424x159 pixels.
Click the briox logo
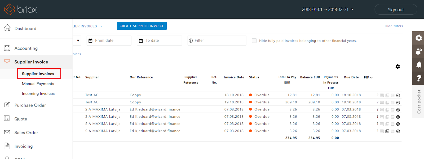(21, 10)
